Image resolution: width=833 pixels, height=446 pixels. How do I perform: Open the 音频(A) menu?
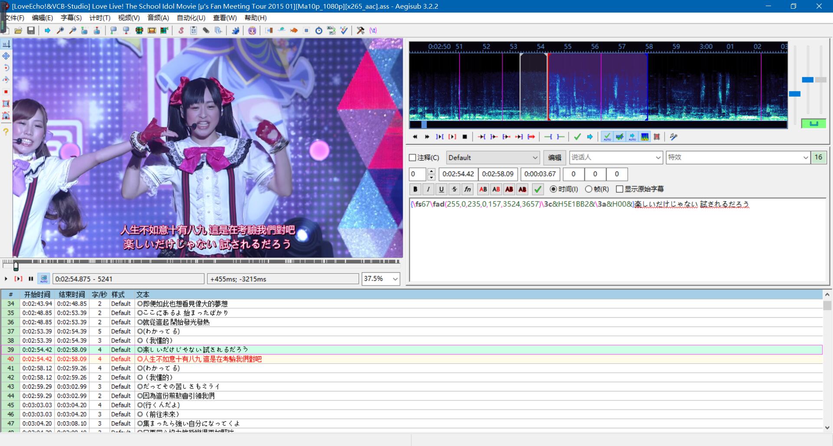click(158, 18)
